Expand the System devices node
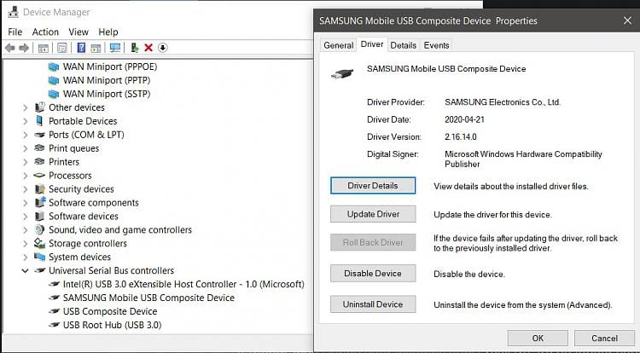640x353 pixels. [x=26, y=258]
